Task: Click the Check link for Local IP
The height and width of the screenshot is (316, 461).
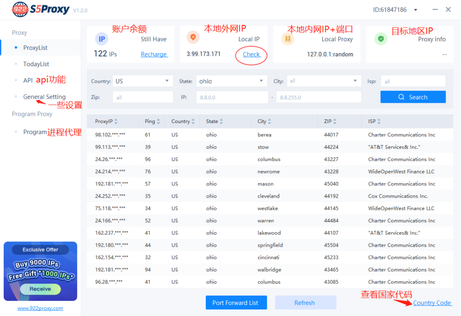Action: click(x=251, y=54)
